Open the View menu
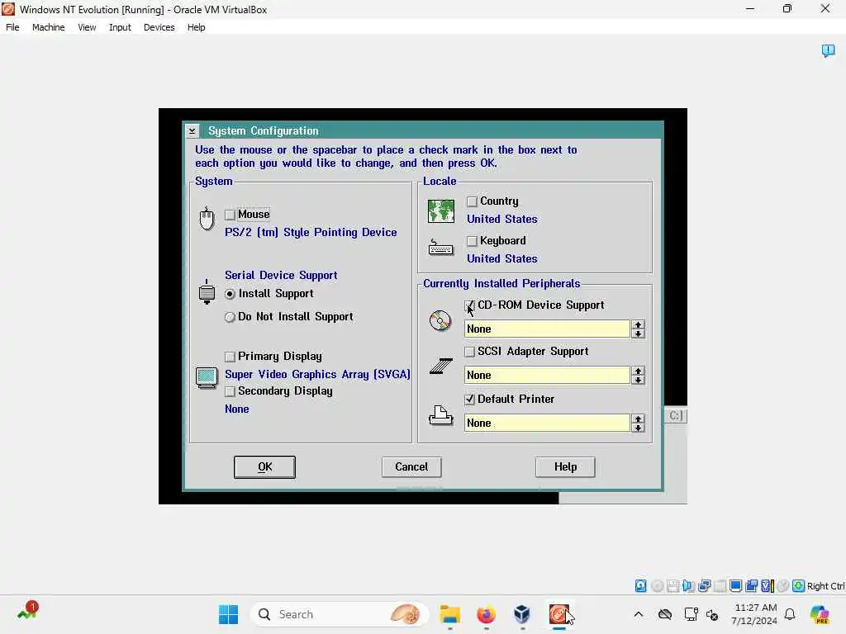The width and height of the screenshot is (846, 634). click(x=87, y=27)
